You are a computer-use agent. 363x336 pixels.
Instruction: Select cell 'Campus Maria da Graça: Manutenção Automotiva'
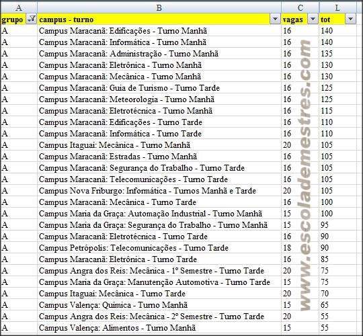click(x=159, y=282)
